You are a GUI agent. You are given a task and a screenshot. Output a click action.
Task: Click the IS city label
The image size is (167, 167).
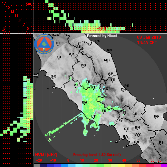coord(125,113)
